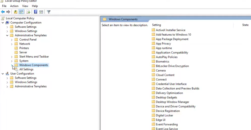Select Device Registration entry
The height and width of the screenshot is (130, 251).
(168, 111)
